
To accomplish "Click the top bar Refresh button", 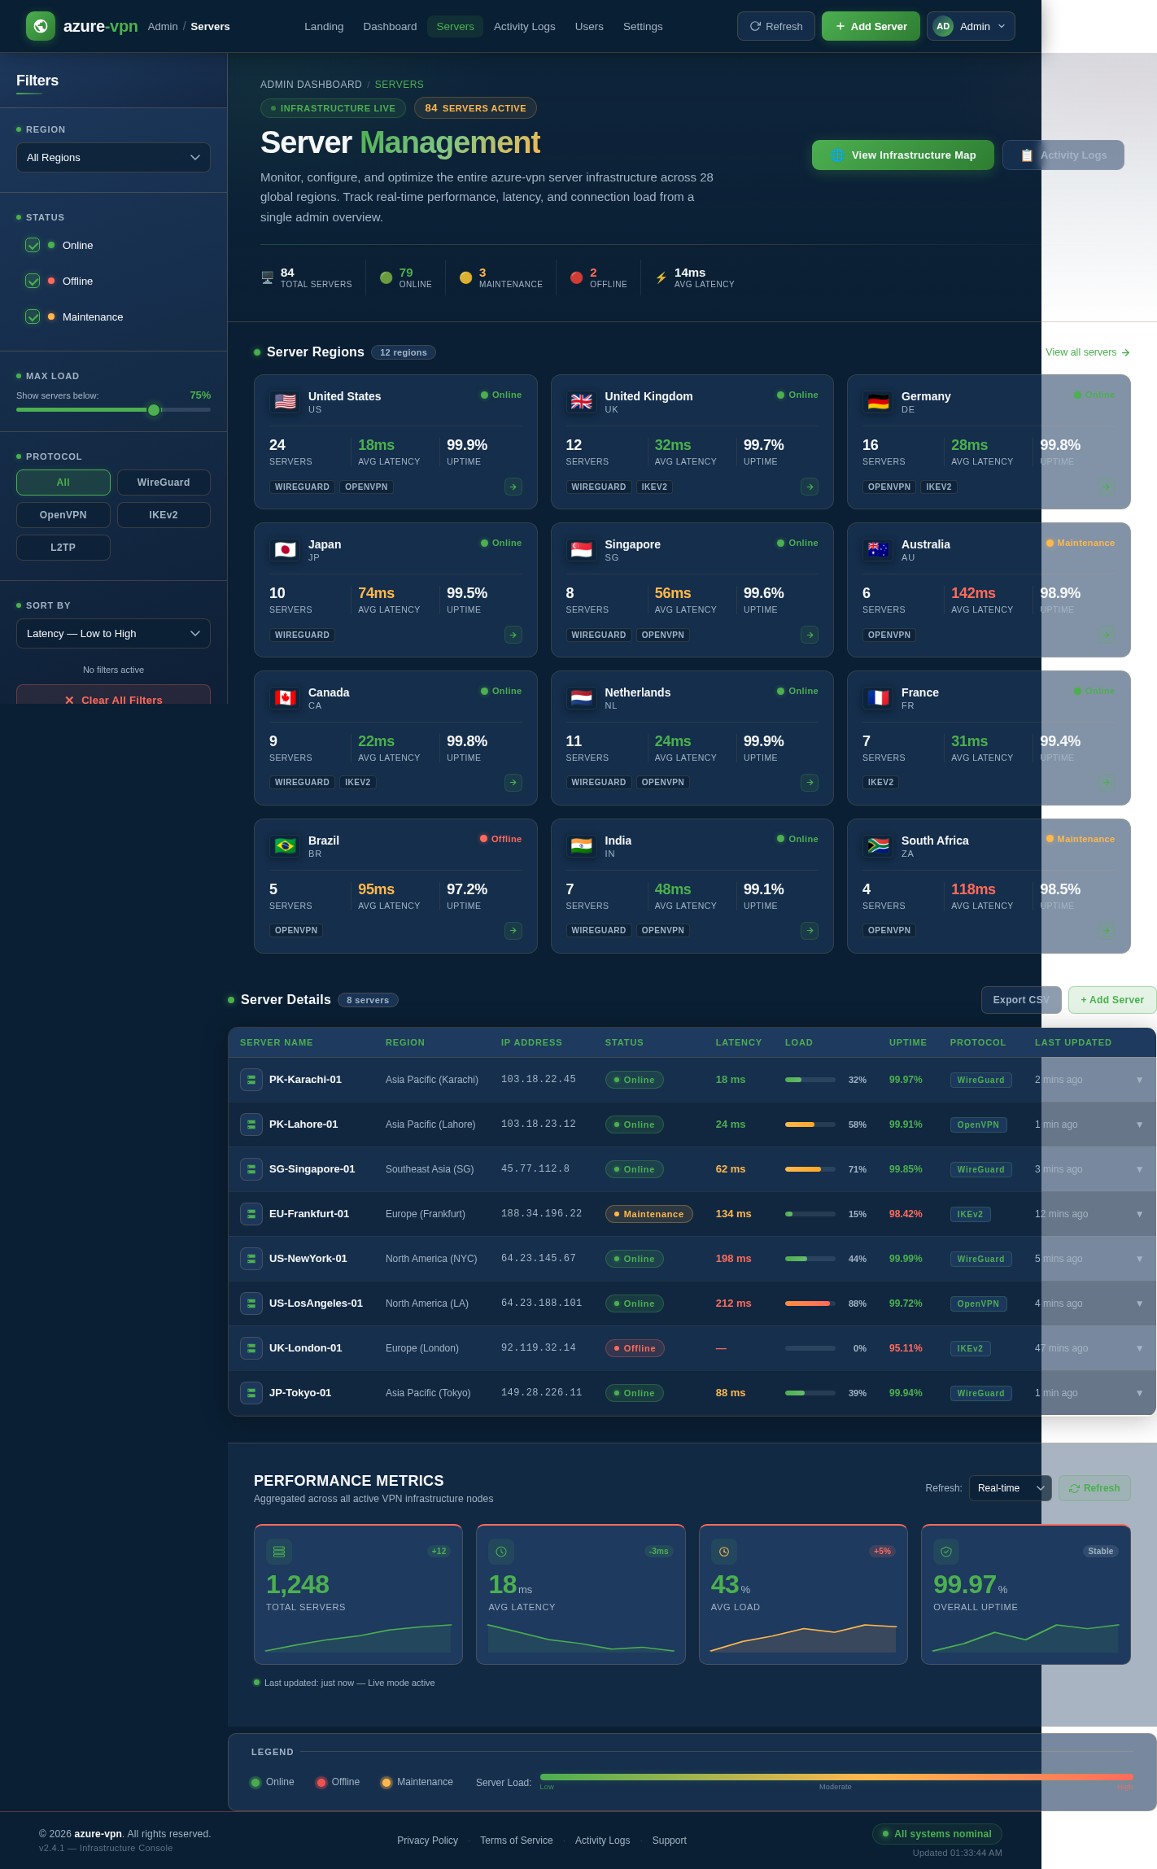I will [x=776, y=26].
